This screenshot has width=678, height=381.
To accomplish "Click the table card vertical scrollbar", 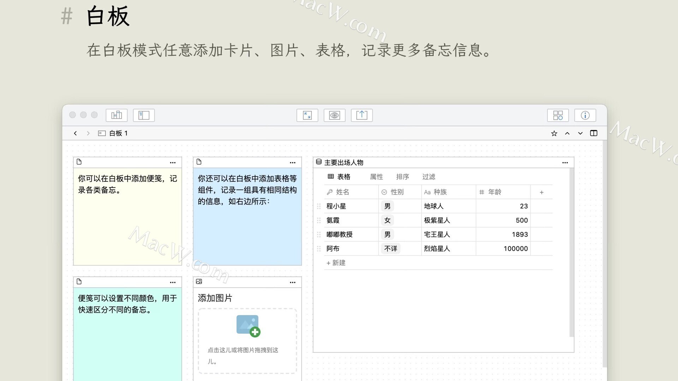I will pos(572,252).
